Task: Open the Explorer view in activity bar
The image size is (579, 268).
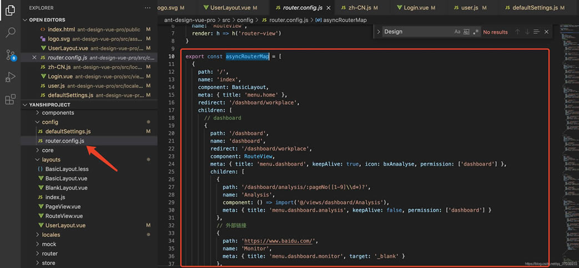Action: (11, 10)
